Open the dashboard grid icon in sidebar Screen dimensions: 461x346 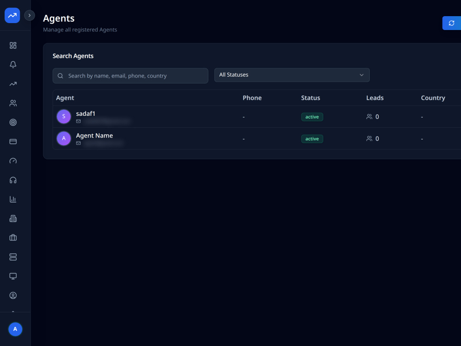coord(13,45)
